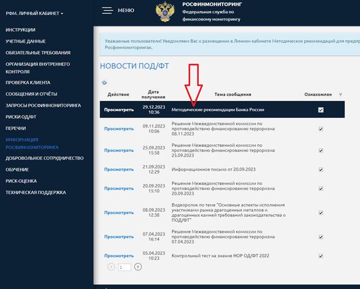Go to previous page arrow in pager
Viewport: 360px width, 289px height.
coord(111,267)
